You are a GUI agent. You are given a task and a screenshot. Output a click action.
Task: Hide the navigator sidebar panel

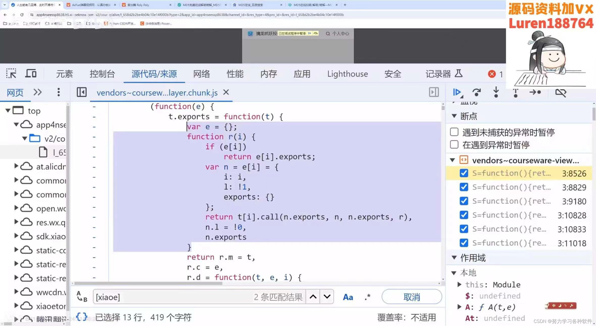coord(82,92)
